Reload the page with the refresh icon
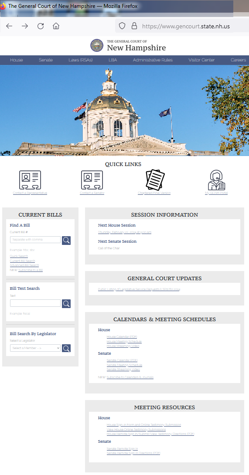This screenshot has width=249, height=475. [x=41, y=26]
